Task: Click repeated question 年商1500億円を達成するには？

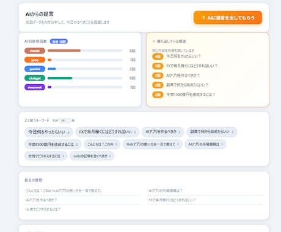Action: point(191,95)
